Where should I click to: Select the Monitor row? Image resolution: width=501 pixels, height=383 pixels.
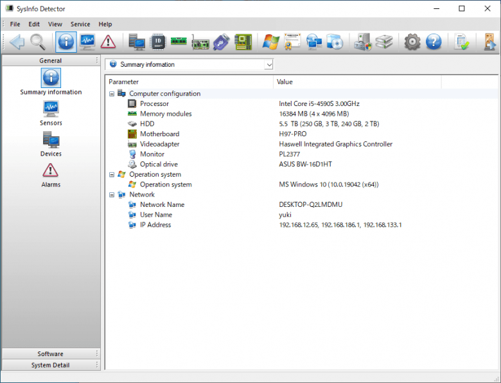click(x=301, y=154)
